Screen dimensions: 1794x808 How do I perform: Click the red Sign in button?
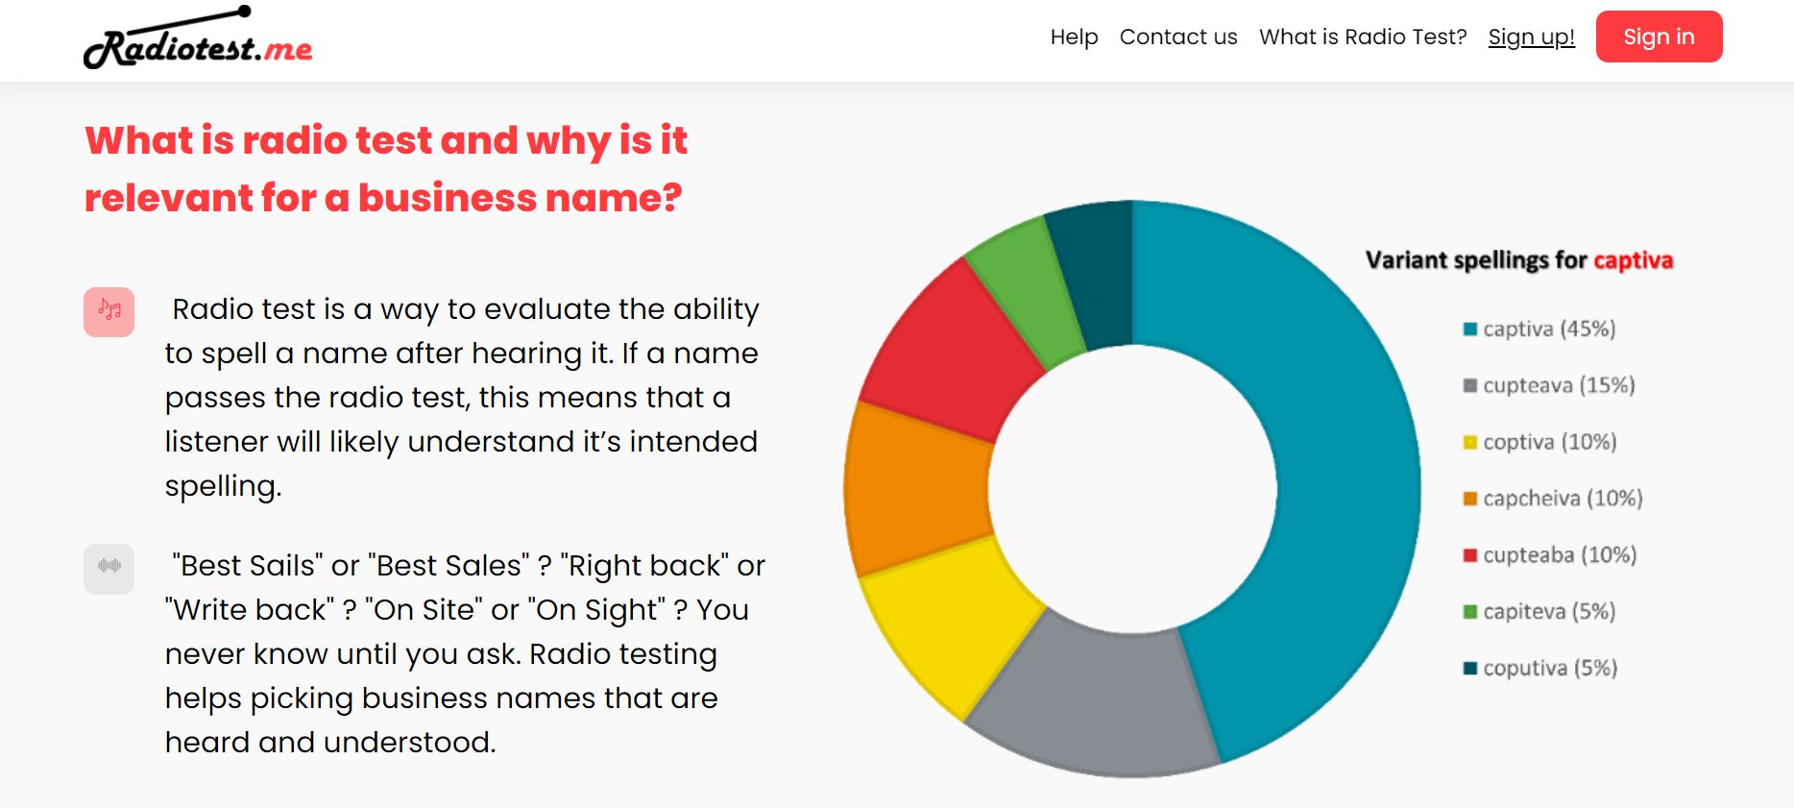coord(1659,37)
